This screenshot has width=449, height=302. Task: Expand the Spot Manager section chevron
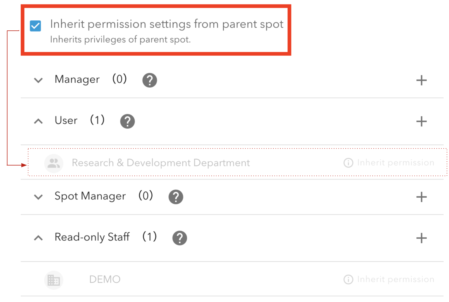pyautogui.click(x=38, y=197)
